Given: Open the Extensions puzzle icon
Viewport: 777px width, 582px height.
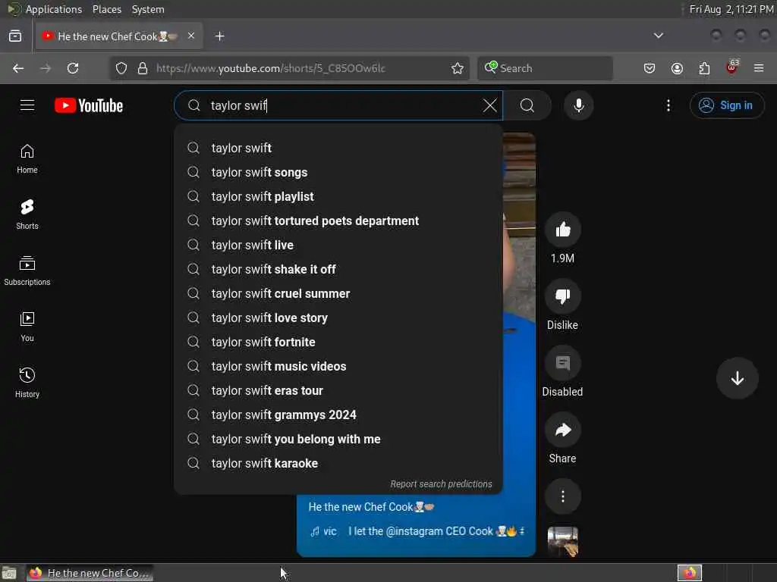Looking at the screenshot, I should tap(704, 68).
